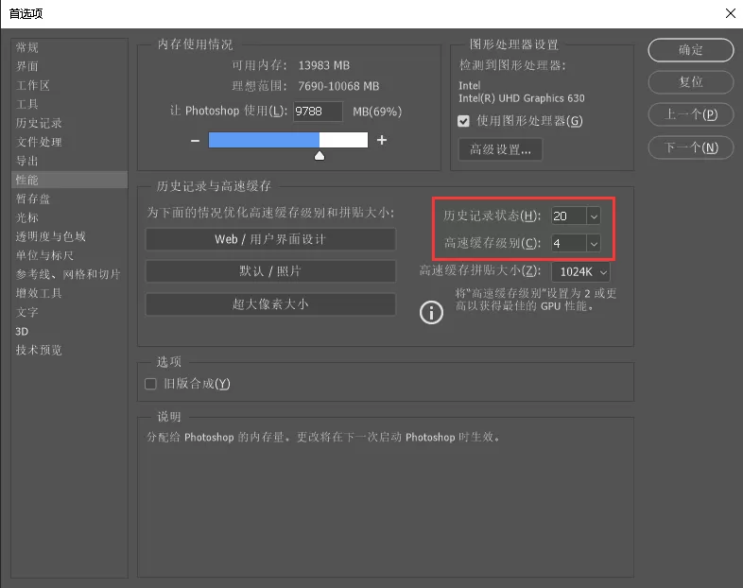Go to previous page with 上一个(P)
743x588 pixels.
691,114
